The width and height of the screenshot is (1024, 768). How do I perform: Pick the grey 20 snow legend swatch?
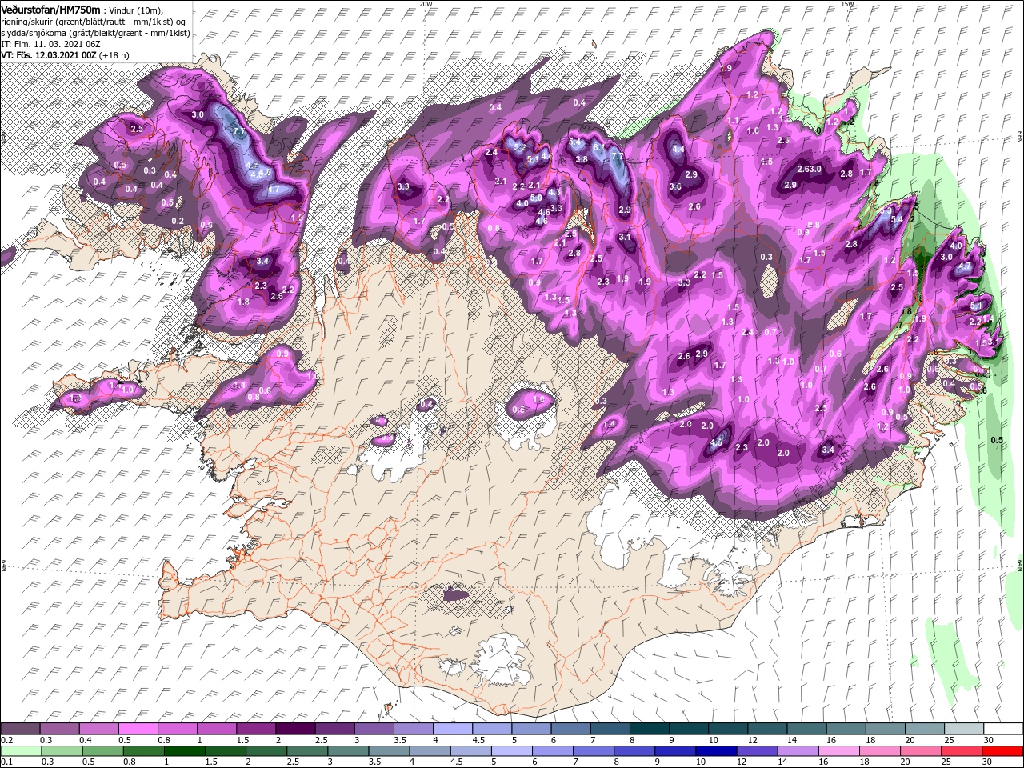[925, 728]
